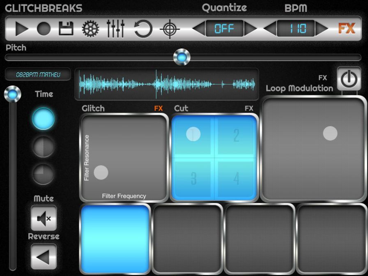Click the Save floppy disk icon
Viewport: 368px width, 276px height.
[x=66, y=29]
